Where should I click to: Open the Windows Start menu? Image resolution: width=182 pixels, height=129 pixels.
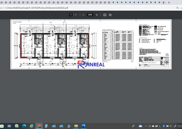pyautogui.click(x=2, y=126)
